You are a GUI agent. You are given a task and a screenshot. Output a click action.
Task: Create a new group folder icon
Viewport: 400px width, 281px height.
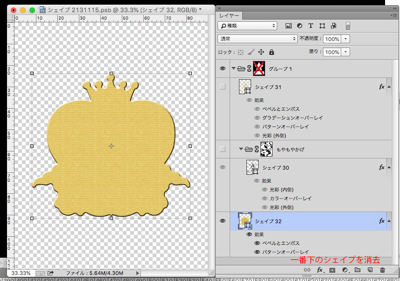coord(358,270)
